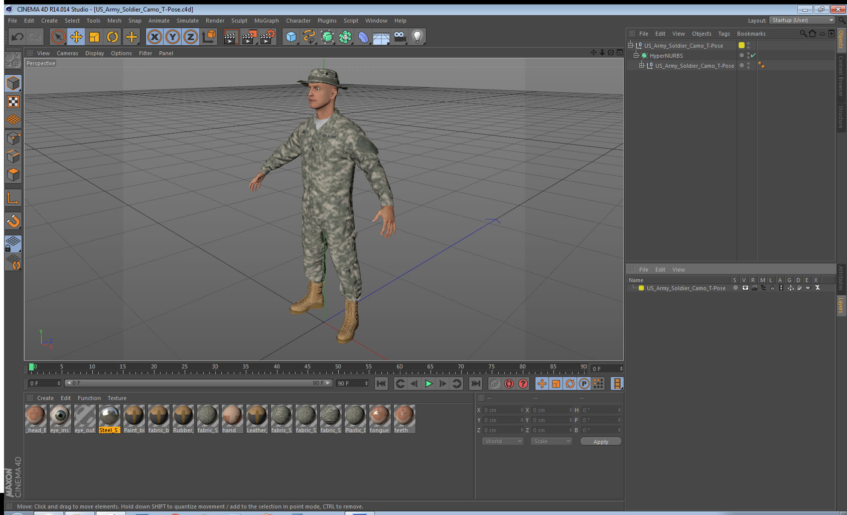847x515 pixels.
Task: Toggle X axis lock
Action: pos(155,37)
